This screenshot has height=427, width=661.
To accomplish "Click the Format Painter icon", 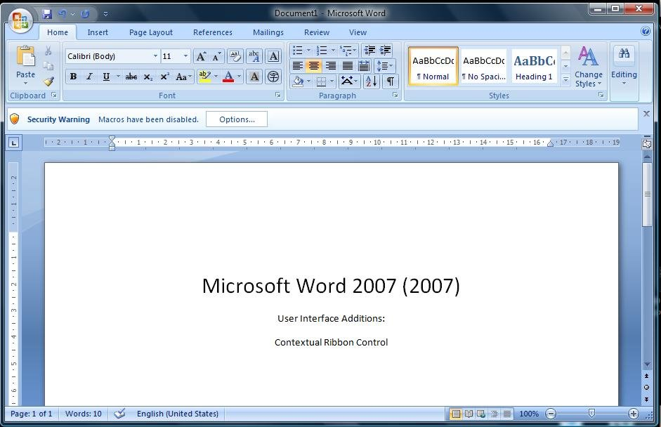I will coord(48,81).
